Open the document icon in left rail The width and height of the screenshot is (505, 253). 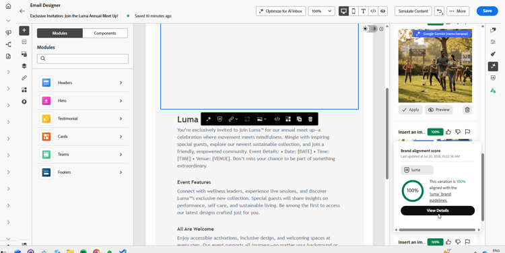pos(8,57)
